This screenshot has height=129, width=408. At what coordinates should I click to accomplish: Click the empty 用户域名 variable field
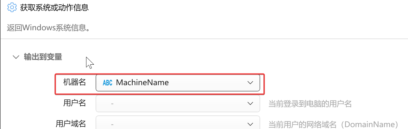point(178,123)
